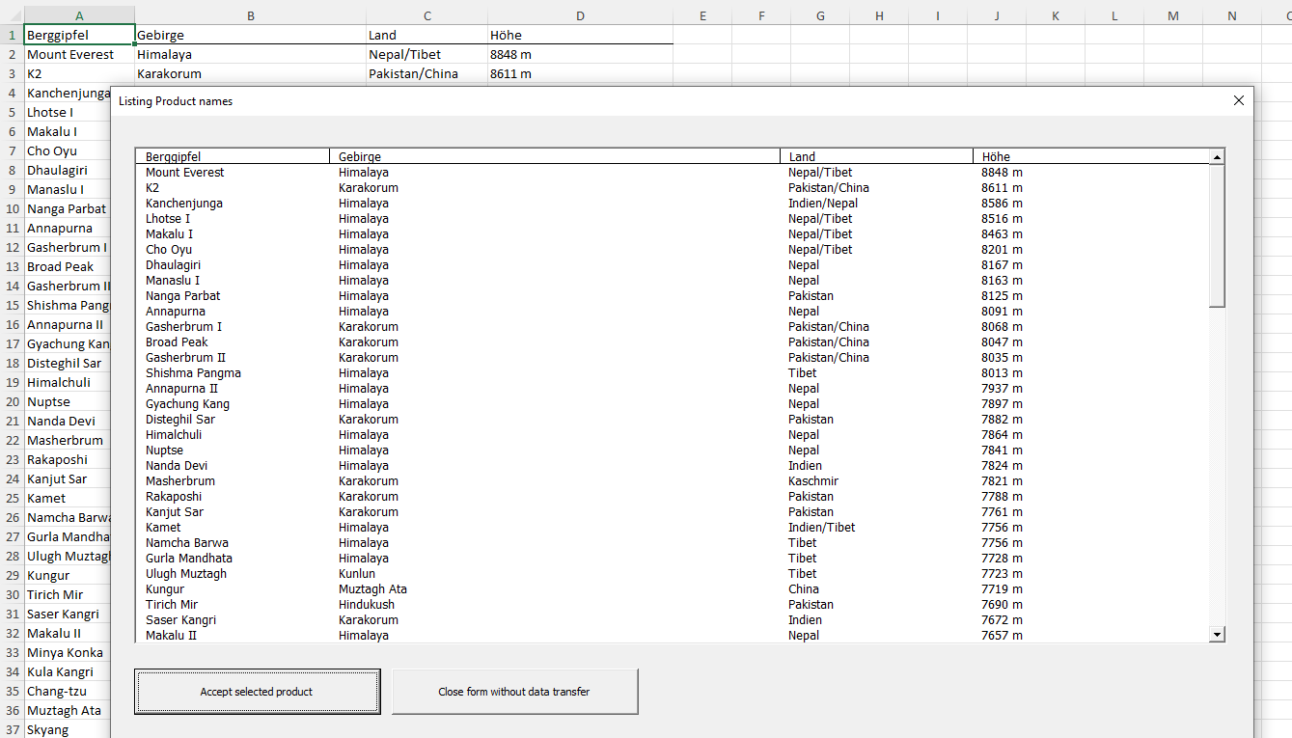The height and width of the screenshot is (738, 1292).
Task: Click the Gebirge list column header
Action: click(x=554, y=156)
